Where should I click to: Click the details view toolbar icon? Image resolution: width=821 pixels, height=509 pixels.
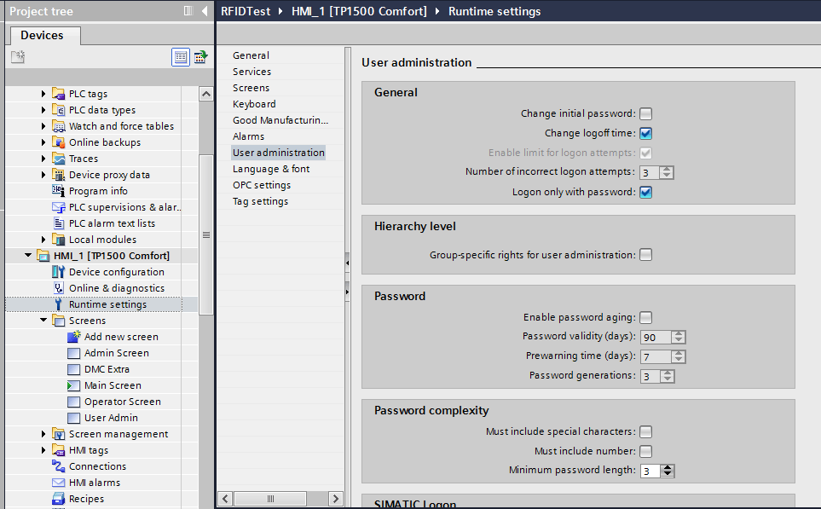181,56
